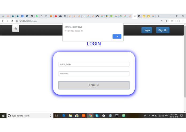Click the browser forward arrow
Image resolution: width=186 pixels, height=132 pixels.
coord(7,21)
